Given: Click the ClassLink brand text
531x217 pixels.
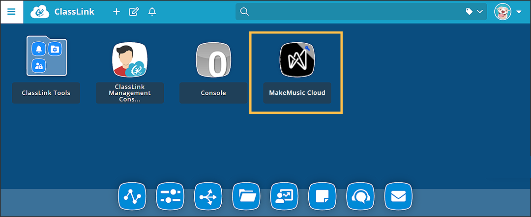Looking at the screenshot, I should [74, 12].
